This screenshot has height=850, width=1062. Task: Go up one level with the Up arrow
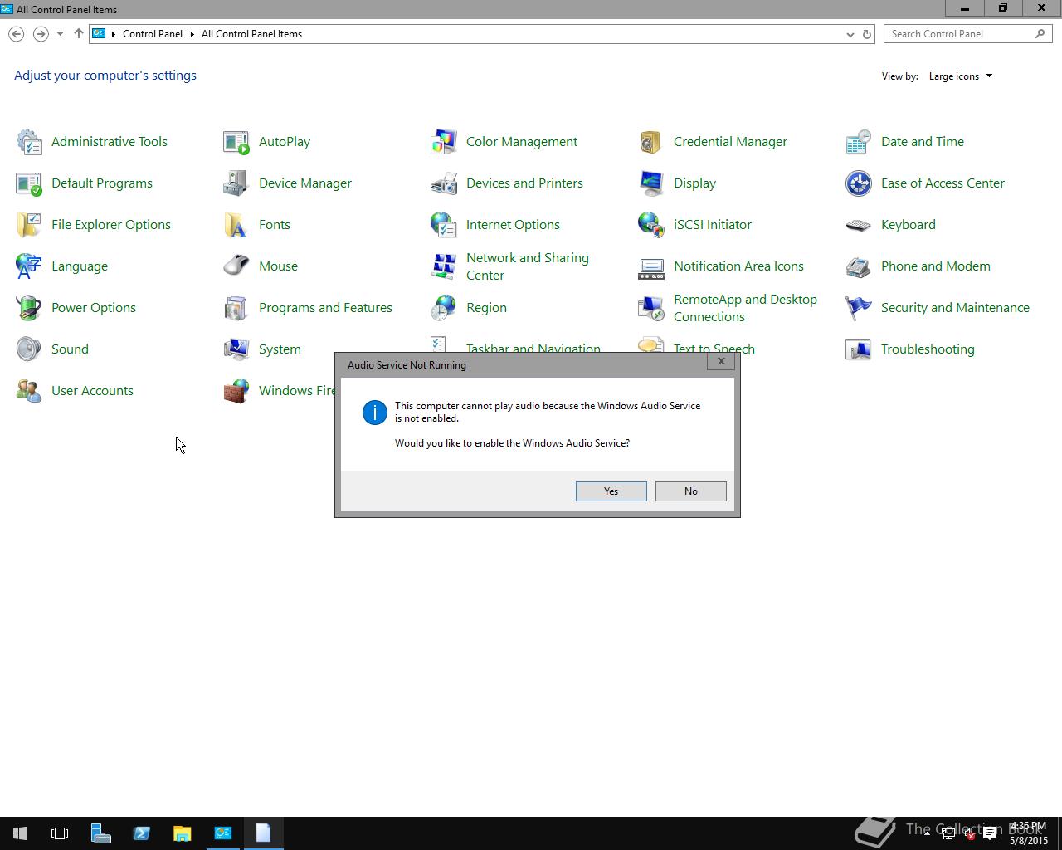click(x=78, y=34)
